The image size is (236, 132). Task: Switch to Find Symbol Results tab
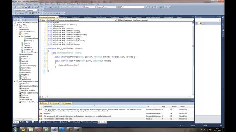(89, 122)
